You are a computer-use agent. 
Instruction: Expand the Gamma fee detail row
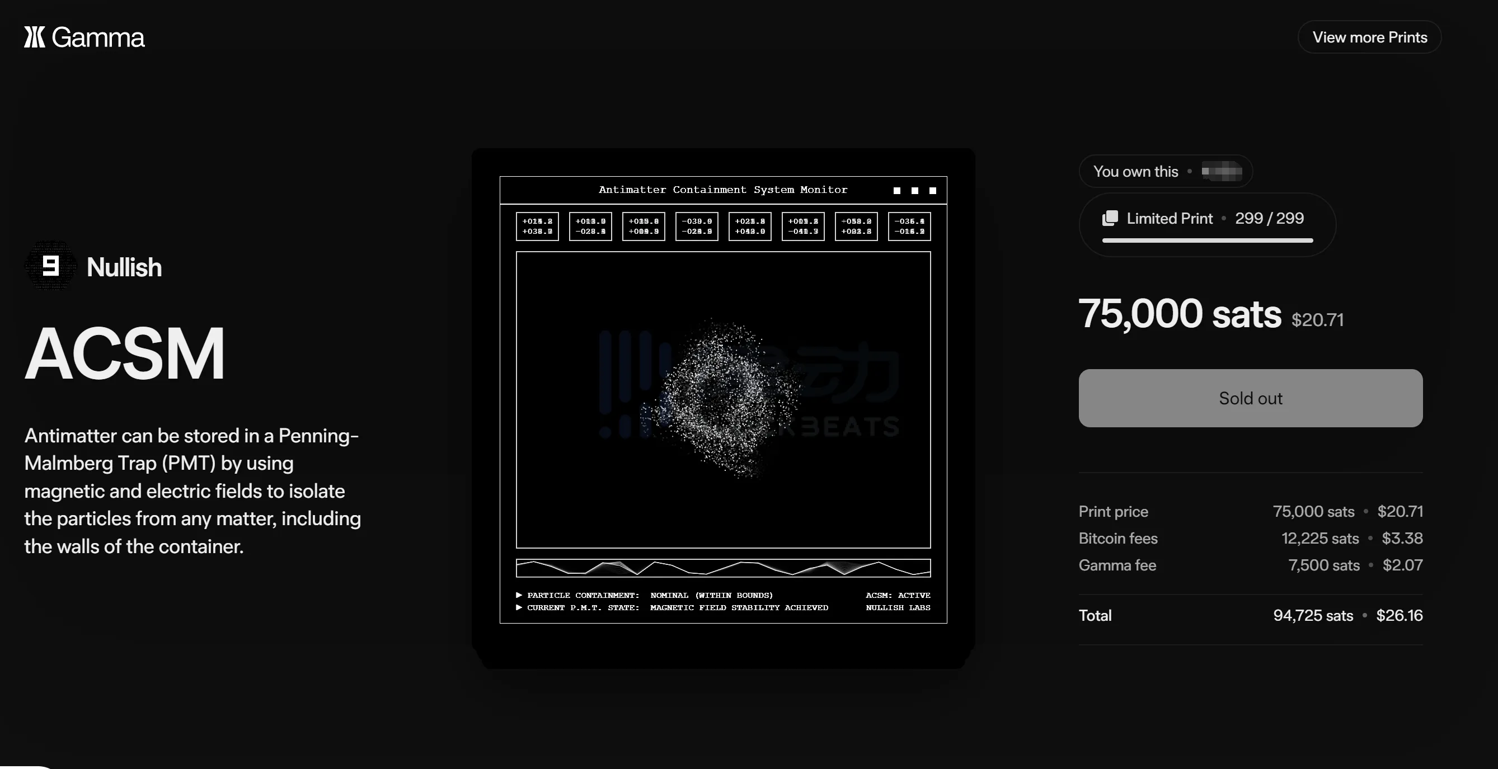click(x=1117, y=565)
